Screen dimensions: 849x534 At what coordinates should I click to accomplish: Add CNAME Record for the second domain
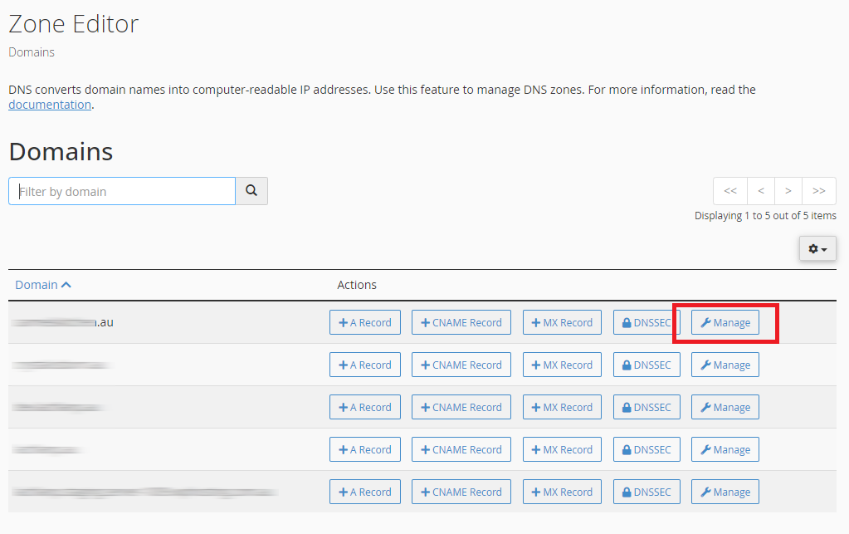coord(461,365)
